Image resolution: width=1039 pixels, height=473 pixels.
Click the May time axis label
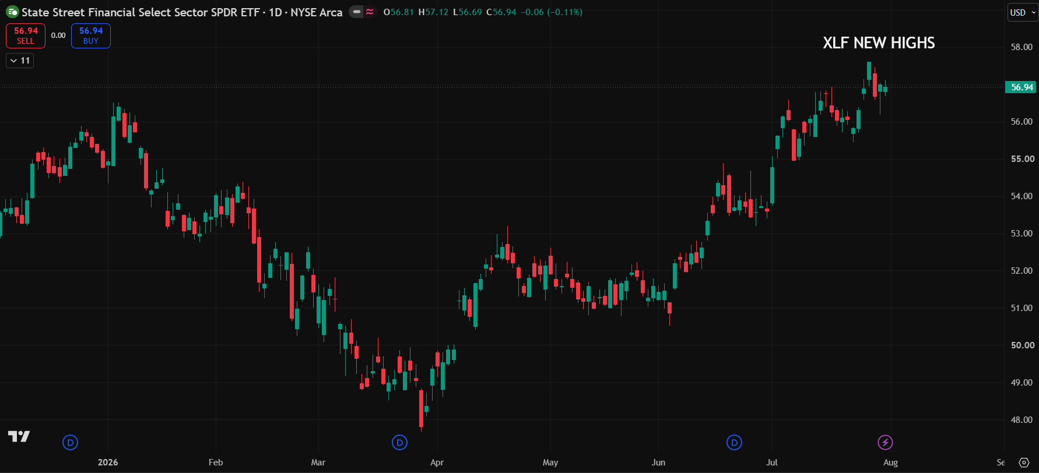550,463
